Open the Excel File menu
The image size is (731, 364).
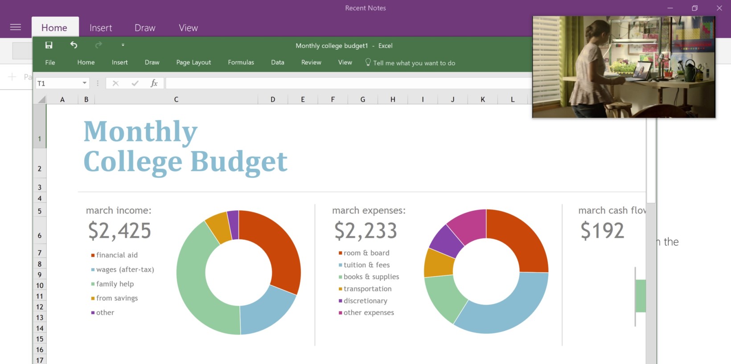tap(50, 62)
